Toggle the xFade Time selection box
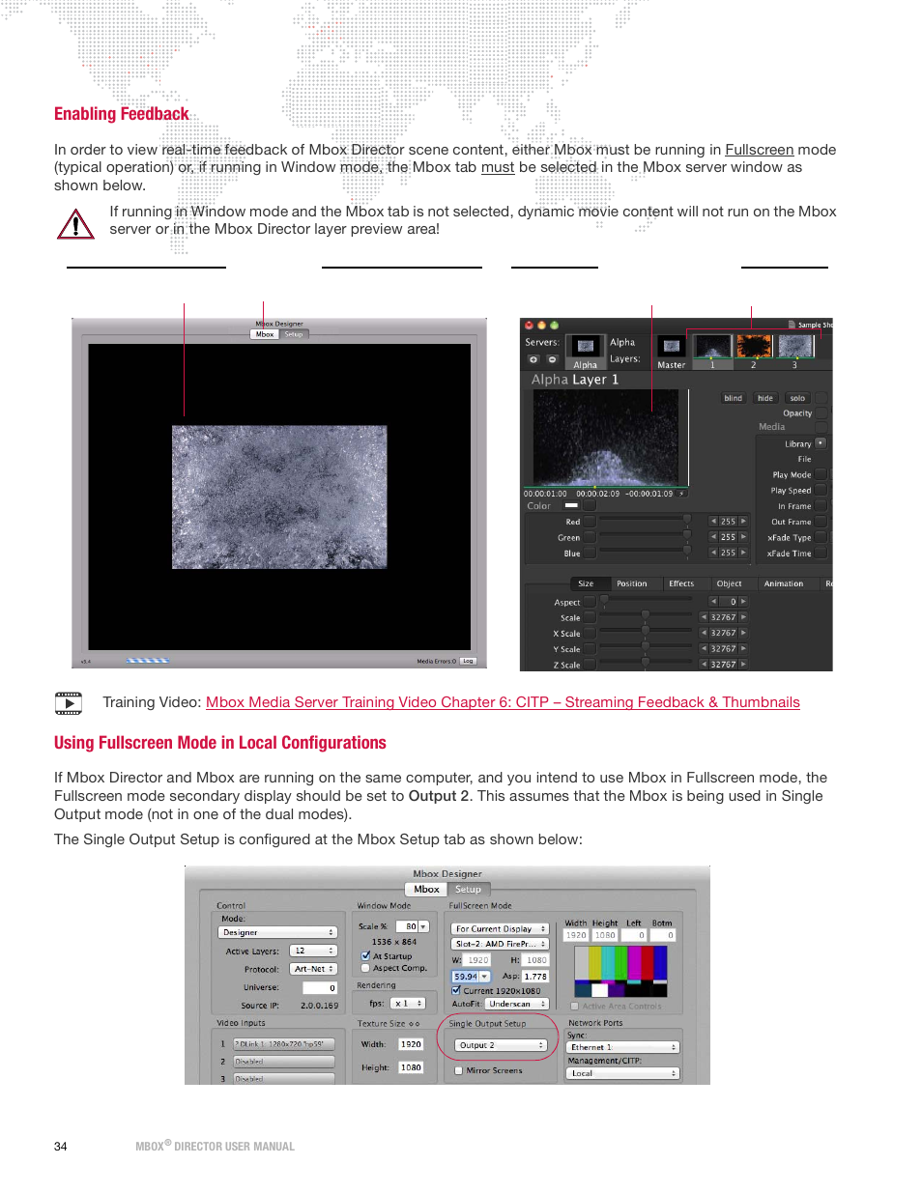The width and height of the screenshot is (922, 1193). click(x=821, y=554)
